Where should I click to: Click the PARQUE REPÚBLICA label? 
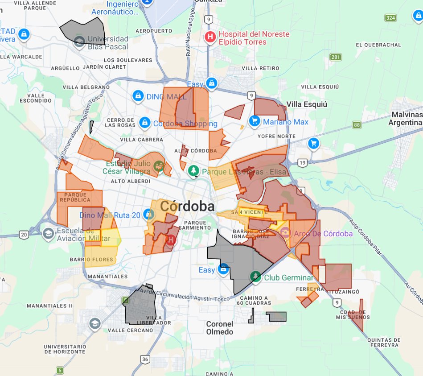coord(75,197)
